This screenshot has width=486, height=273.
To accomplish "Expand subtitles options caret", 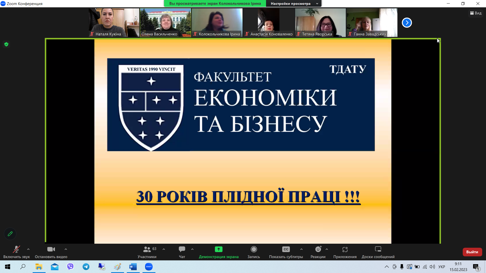I will click(x=301, y=249).
